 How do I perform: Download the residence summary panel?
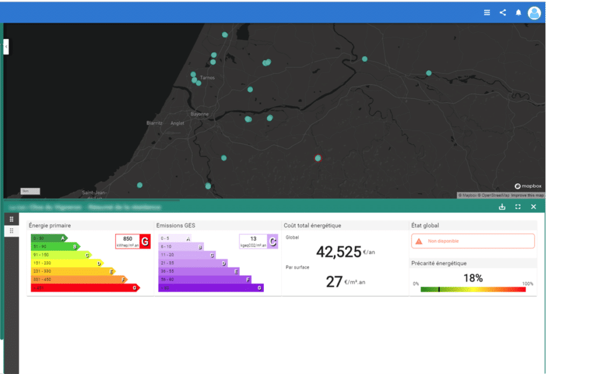pyautogui.click(x=502, y=207)
